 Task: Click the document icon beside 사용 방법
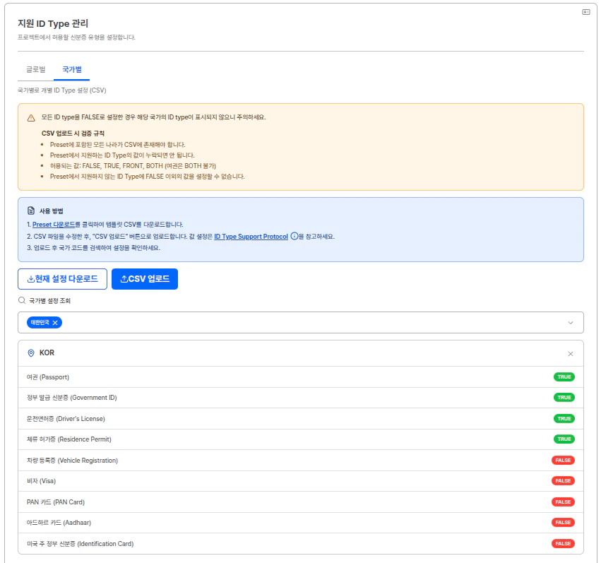31,211
